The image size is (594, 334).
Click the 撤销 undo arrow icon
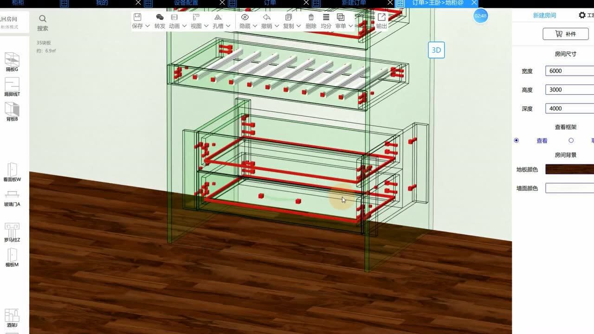click(267, 17)
